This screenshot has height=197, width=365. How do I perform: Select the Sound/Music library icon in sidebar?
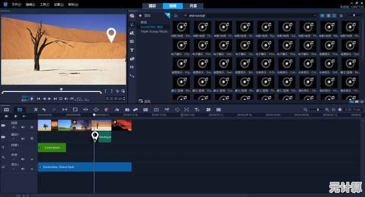(132, 24)
